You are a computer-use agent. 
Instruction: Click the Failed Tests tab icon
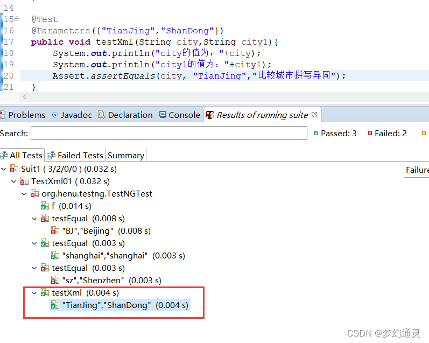coord(51,155)
